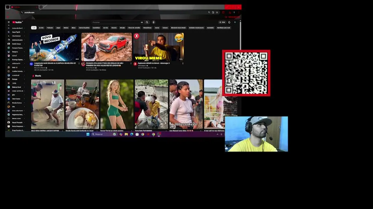Select the 'Tudo' filter chip

(x=34, y=28)
